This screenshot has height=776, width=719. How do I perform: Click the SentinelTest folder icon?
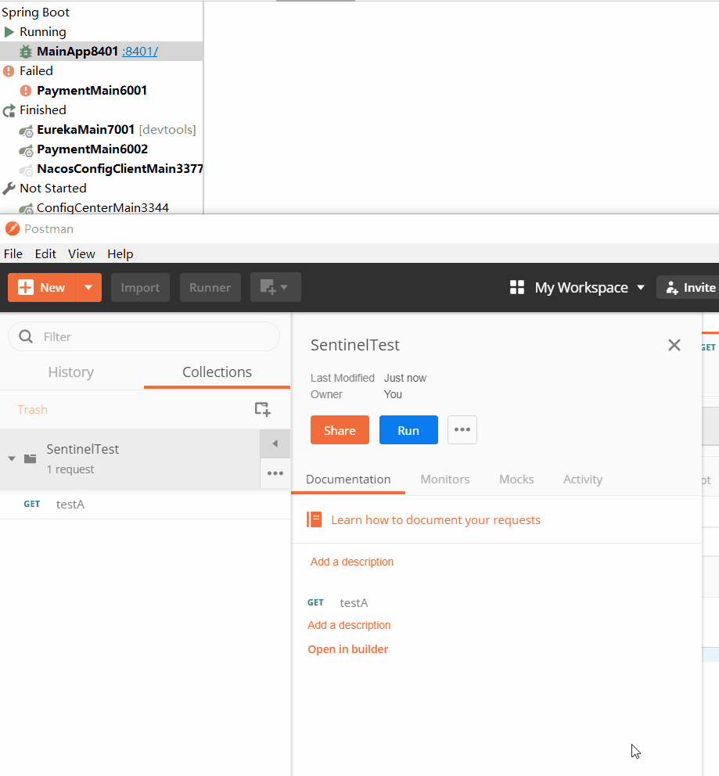tap(31, 458)
